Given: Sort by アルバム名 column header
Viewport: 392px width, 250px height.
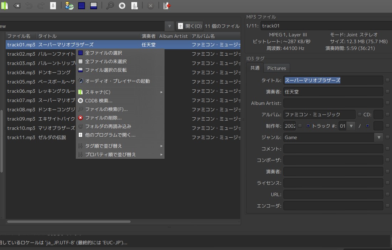Looking at the screenshot, I should 215,36.
